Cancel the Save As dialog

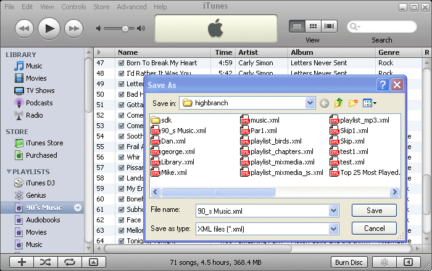[x=374, y=229]
